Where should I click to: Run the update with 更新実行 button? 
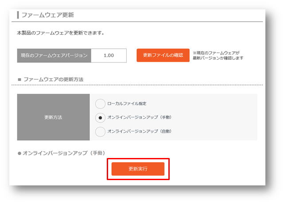click(x=138, y=169)
